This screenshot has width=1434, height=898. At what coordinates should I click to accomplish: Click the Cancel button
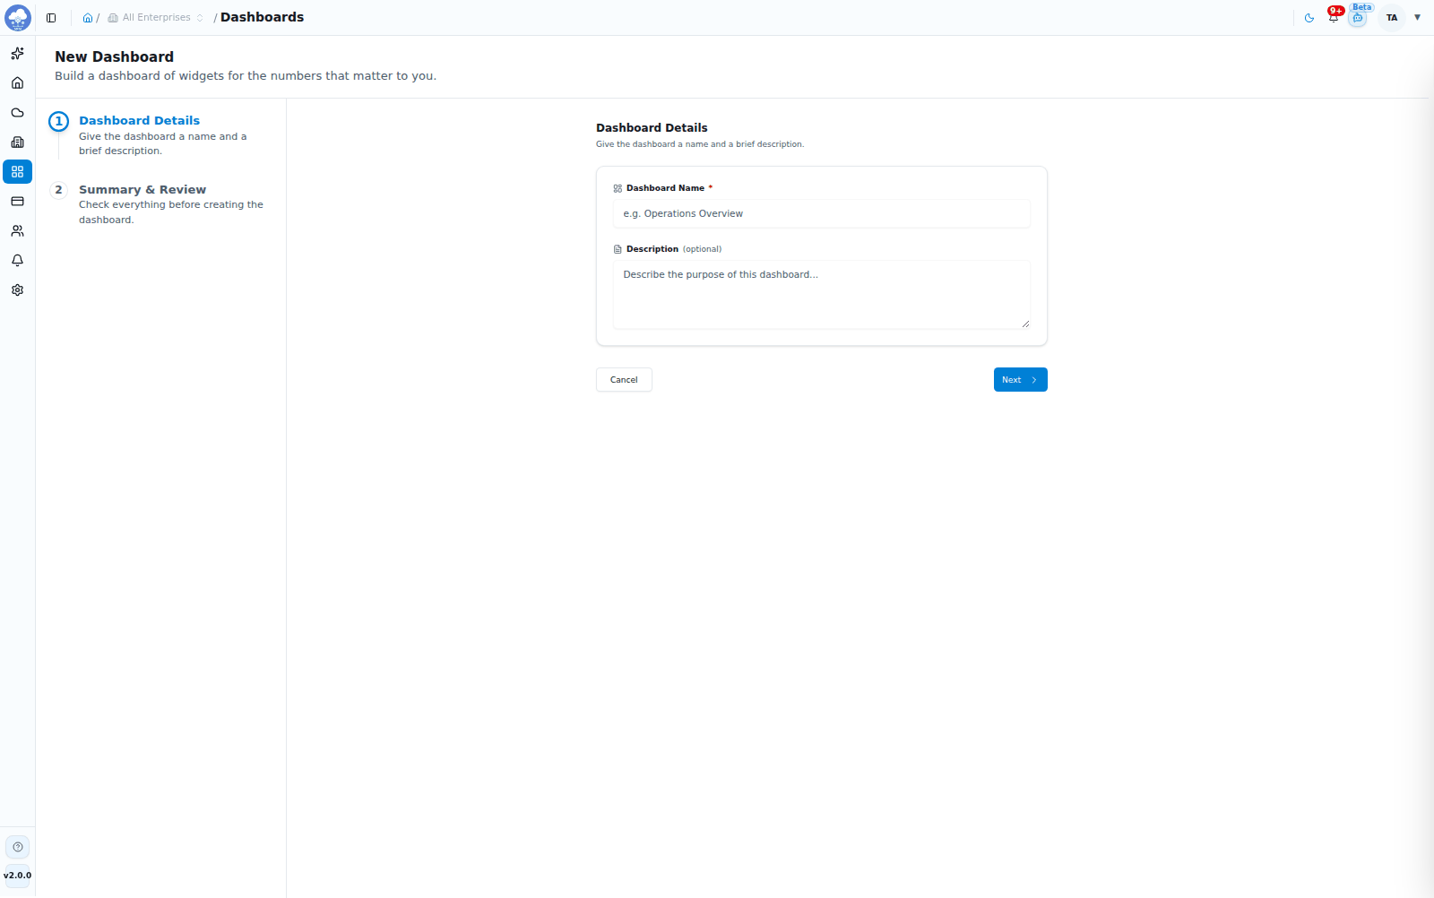[624, 380]
